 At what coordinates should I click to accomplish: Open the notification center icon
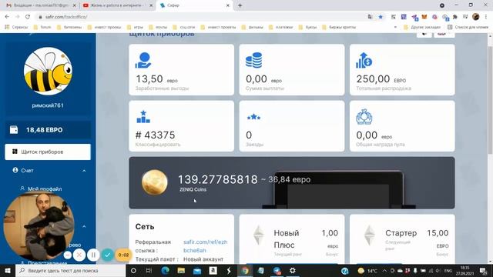click(484, 270)
